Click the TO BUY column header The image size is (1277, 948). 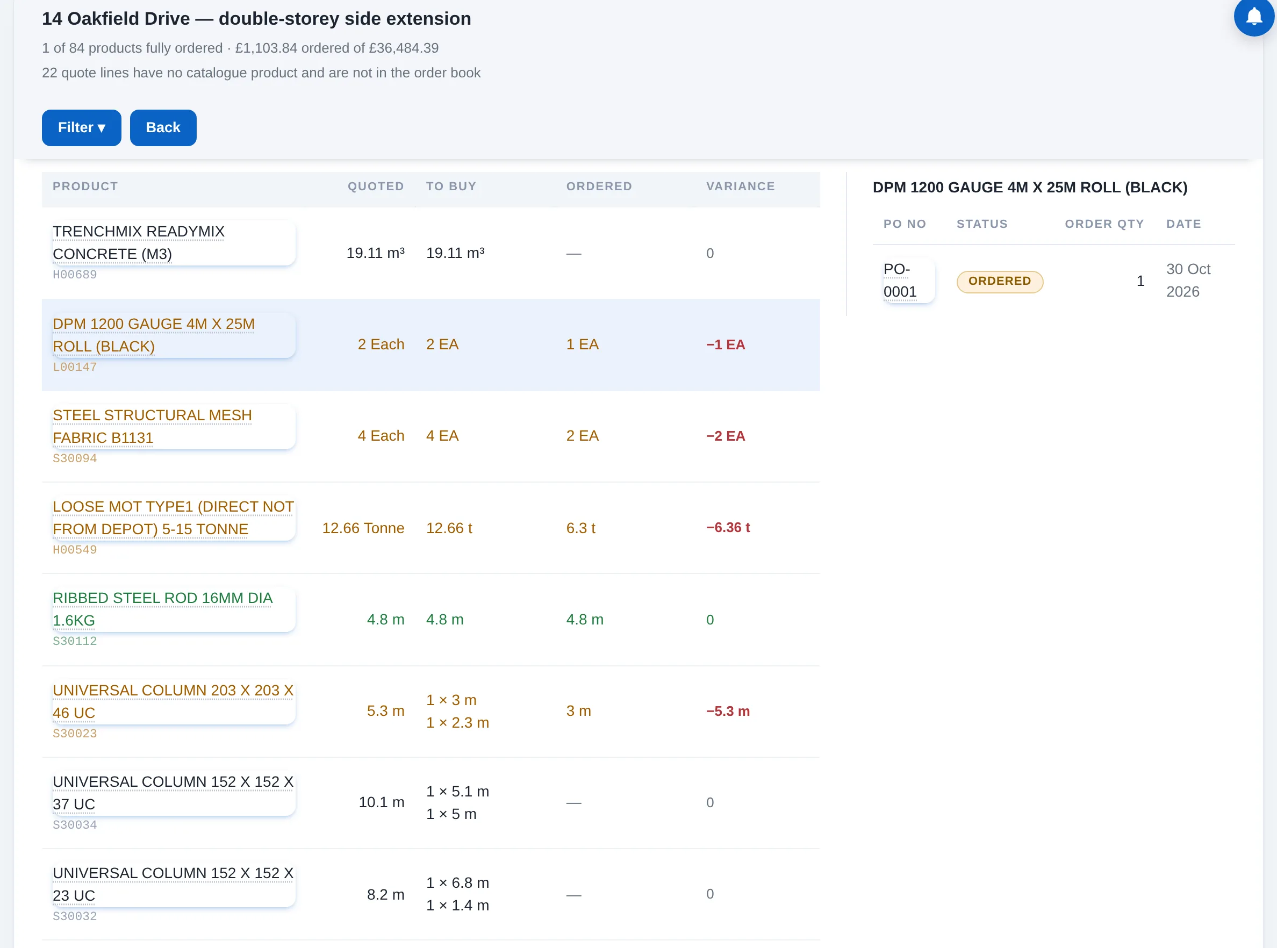tap(451, 186)
